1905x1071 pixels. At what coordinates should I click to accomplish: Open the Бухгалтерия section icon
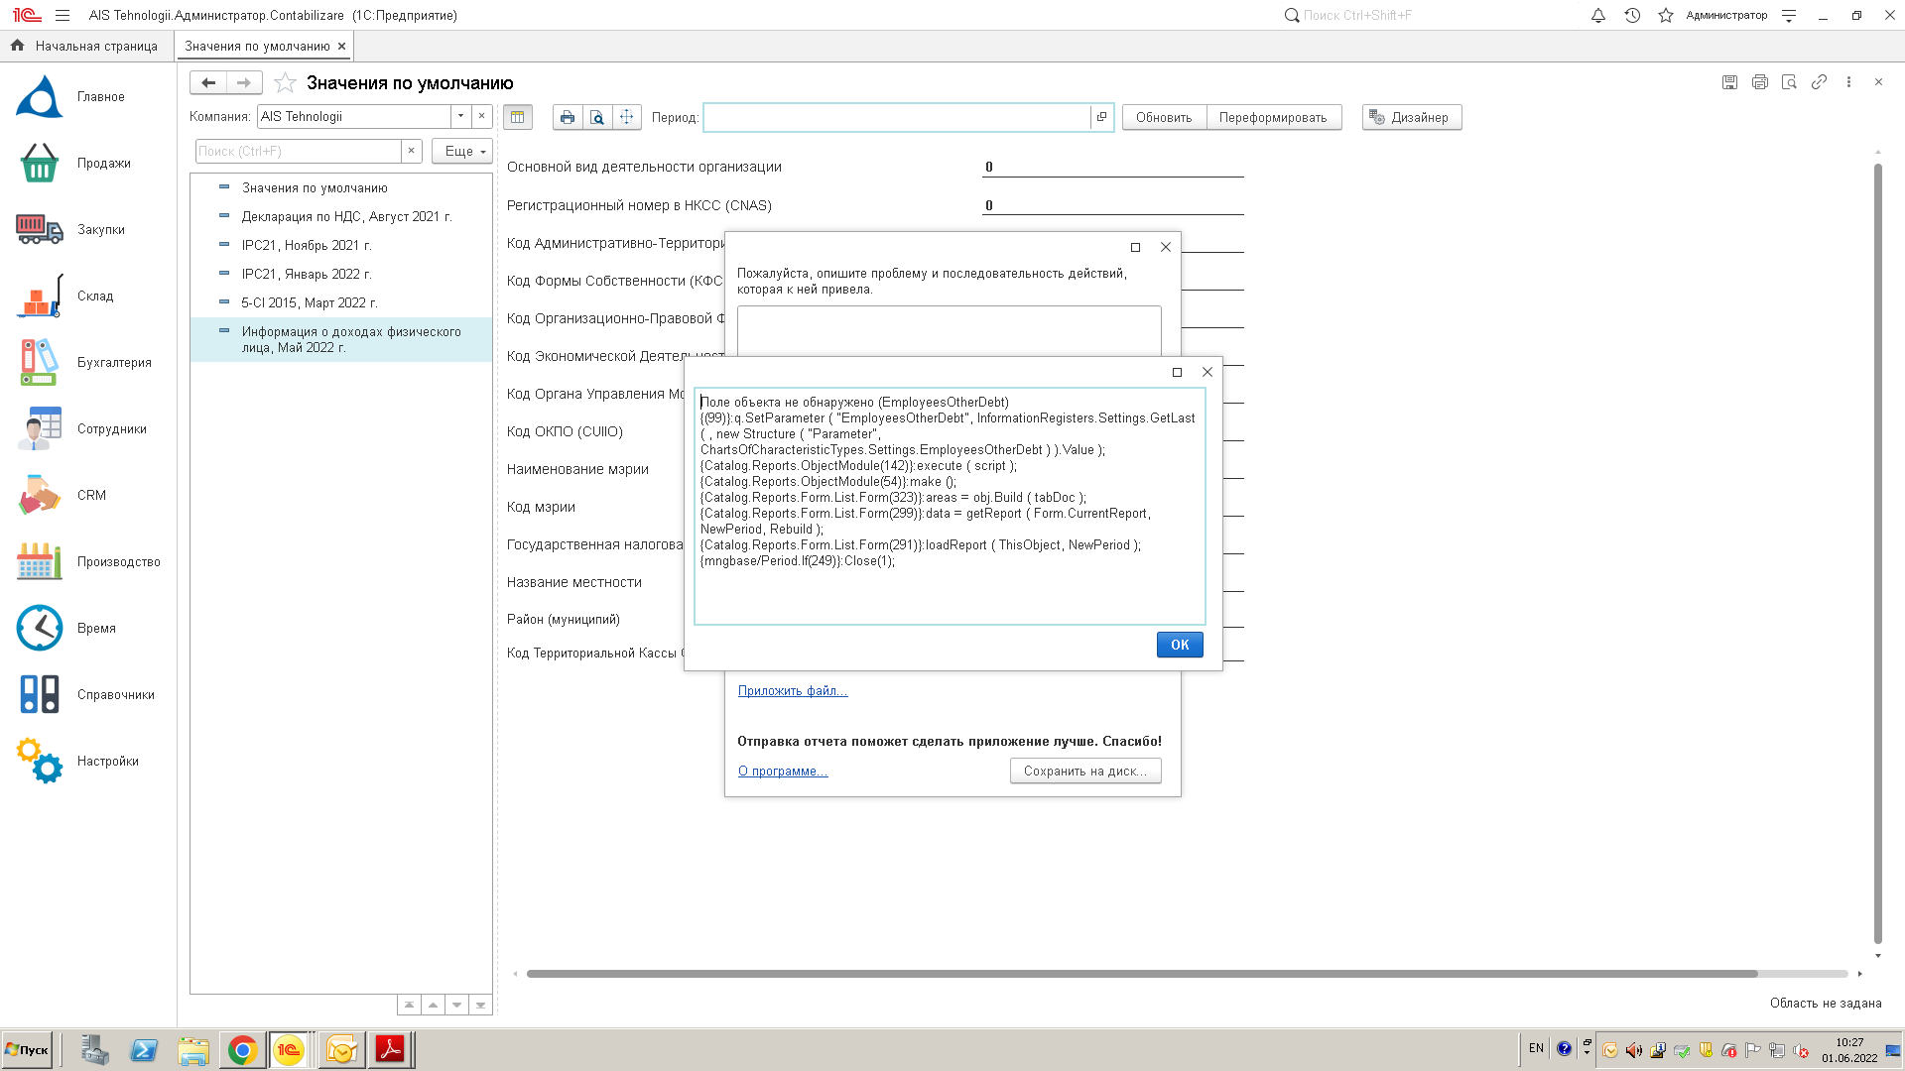pyautogui.click(x=39, y=362)
